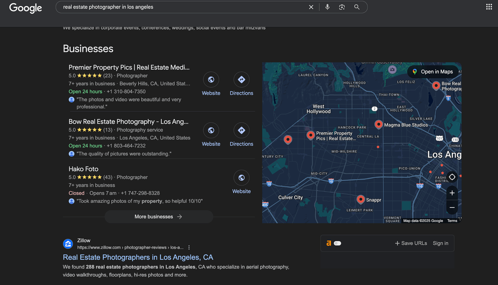The width and height of the screenshot is (498, 285).
Task: Toggle the switch beside the orange 'a' icon
Action: point(337,244)
